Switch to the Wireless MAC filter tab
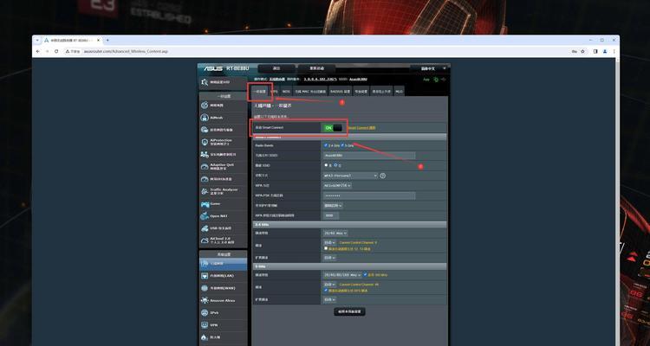The image size is (650, 346). coord(310,91)
